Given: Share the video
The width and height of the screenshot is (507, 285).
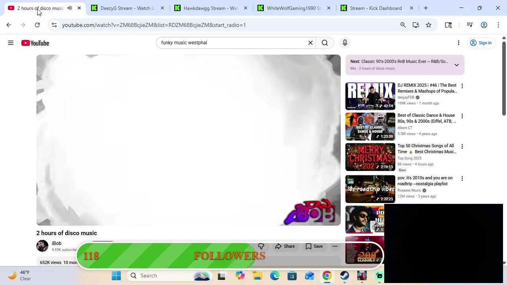Looking at the screenshot, I should (x=285, y=246).
